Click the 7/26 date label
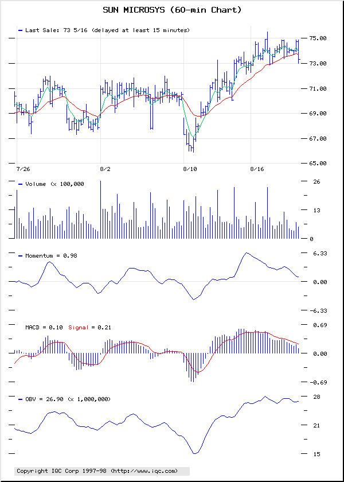The width and height of the screenshot is (344, 482). 24,169
